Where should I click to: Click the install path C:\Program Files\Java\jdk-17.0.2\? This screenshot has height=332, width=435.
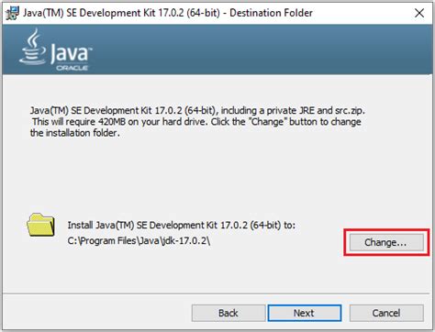139,241
